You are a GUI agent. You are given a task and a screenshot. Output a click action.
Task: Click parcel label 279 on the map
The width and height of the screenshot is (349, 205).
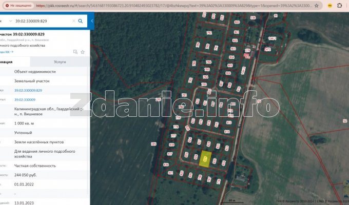pyautogui.click(x=248, y=50)
